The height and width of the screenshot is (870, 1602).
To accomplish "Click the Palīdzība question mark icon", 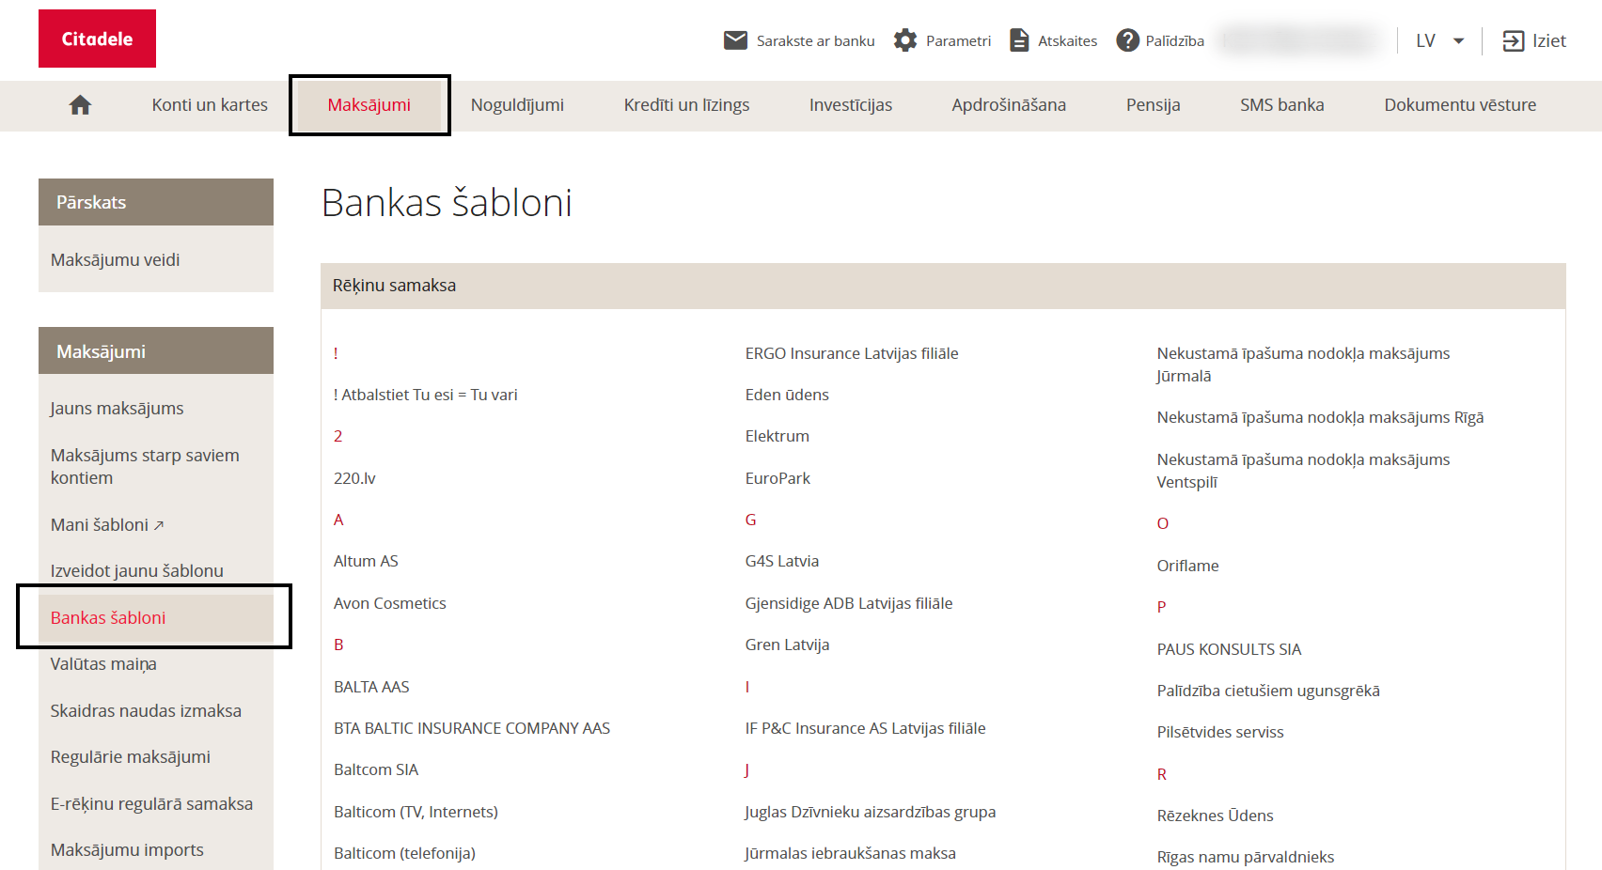I will point(1127,40).
